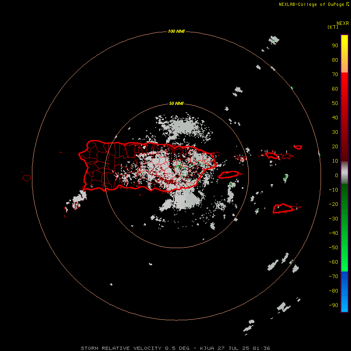This screenshot has height=351, width=351.
Task: Select the 60 value on velocity scale
Action: point(335,89)
